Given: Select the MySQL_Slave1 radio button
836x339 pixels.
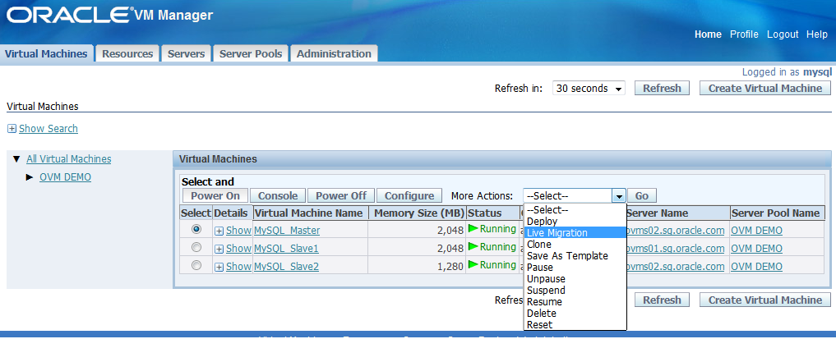Looking at the screenshot, I should coord(196,247).
